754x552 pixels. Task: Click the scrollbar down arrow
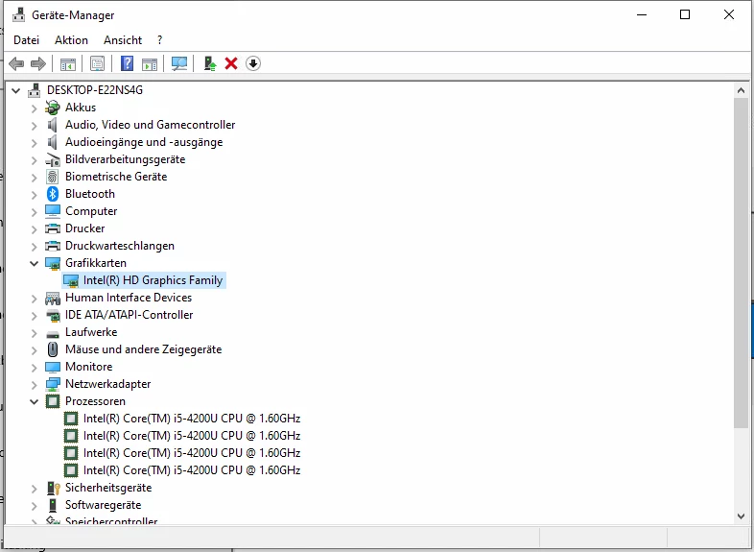click(741, 516)
